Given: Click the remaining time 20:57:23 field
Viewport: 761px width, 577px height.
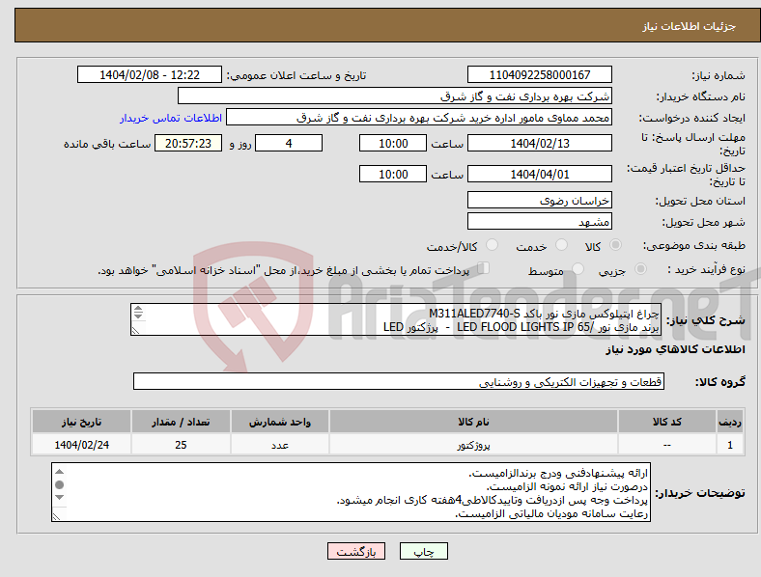Looking at the screenshot, I should point(188,143).
